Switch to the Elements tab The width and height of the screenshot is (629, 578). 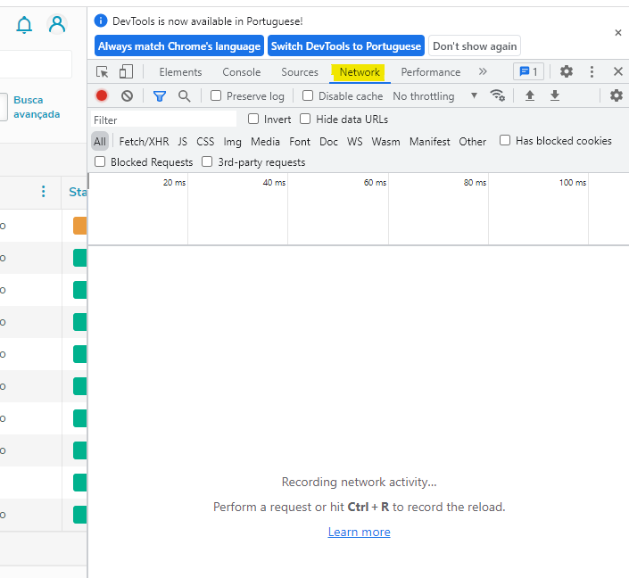[180, 72]
